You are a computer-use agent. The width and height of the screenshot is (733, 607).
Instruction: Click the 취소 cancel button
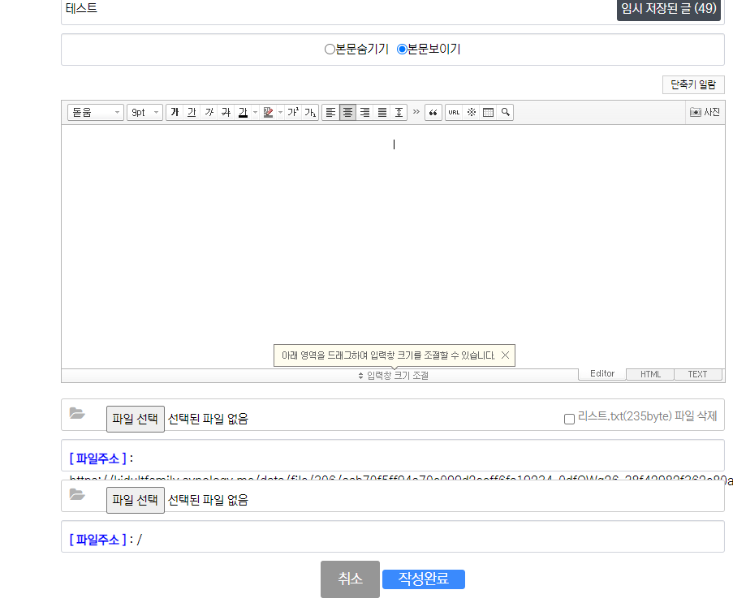350,579
